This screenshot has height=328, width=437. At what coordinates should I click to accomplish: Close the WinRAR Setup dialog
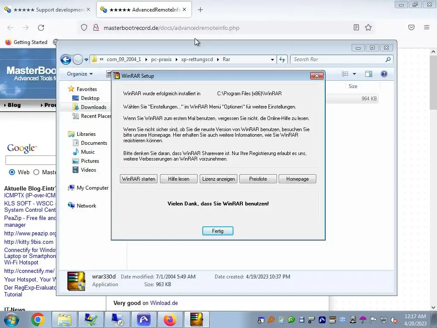point(317,76)
